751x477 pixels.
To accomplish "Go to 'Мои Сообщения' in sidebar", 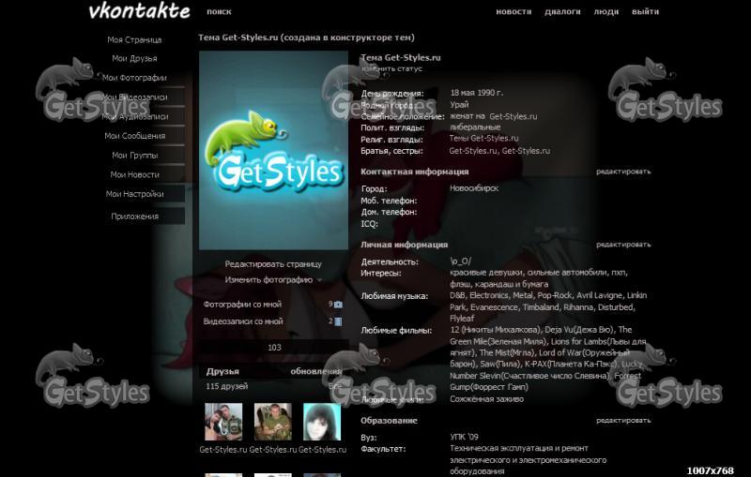I will click(x=134, y=136).
